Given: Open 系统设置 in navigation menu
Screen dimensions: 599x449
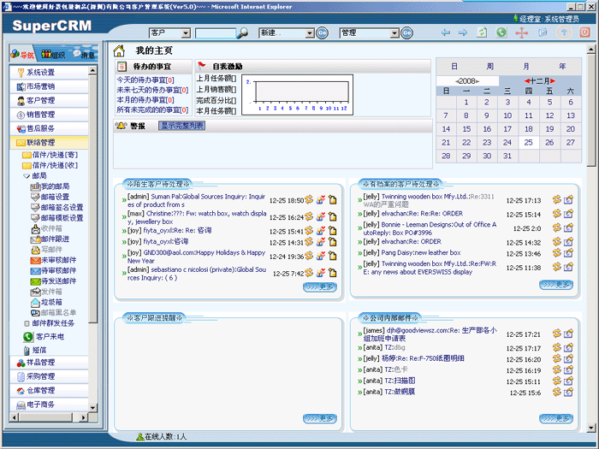Looking at the screenshot, I should (49, 72).
